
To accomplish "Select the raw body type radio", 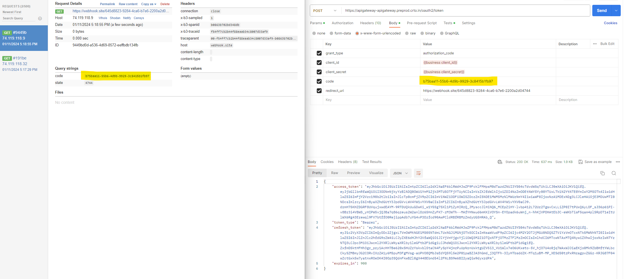I will (407, 33).
